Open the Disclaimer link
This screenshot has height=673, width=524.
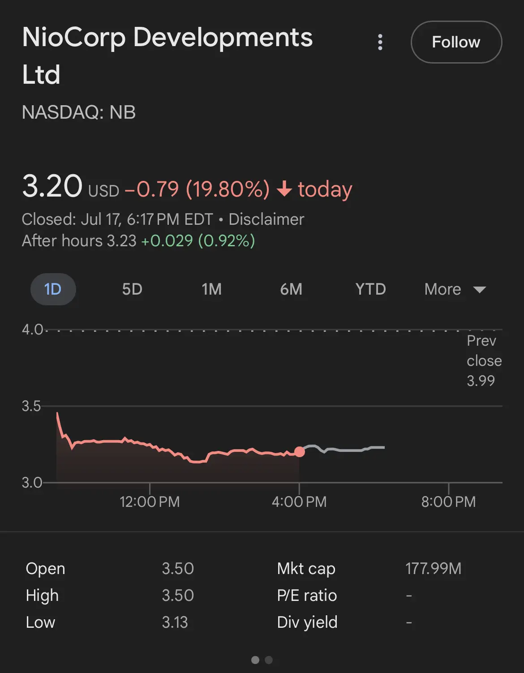pyautogui.click(x=266, y=219)
